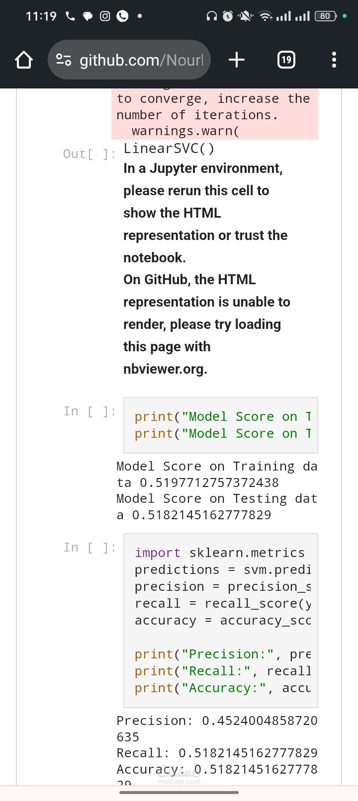
Task: Click the nbviewer.org text
Action: (x=165, y=369)
